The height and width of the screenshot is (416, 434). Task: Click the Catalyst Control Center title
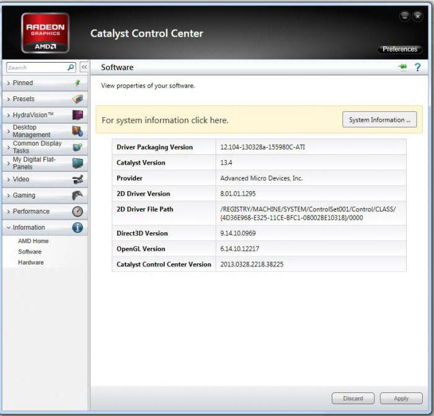point(147,34)
